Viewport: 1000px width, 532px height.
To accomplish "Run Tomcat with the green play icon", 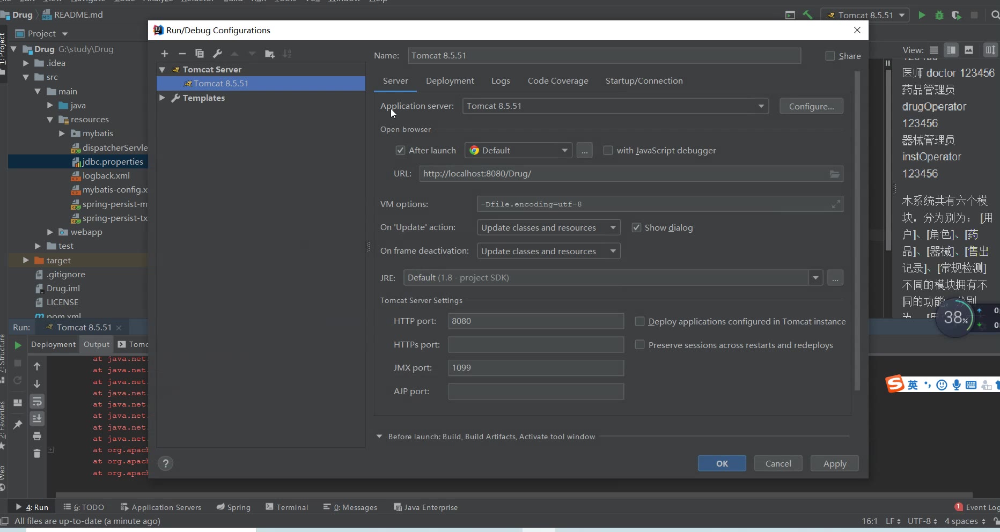I will click(x=922, y=15).
